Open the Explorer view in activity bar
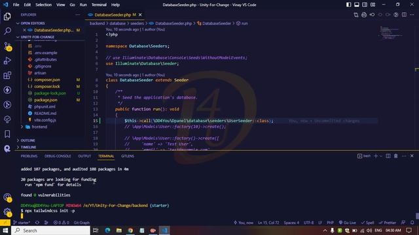Viewport: 419px width, 235px height. pos(7,16)
